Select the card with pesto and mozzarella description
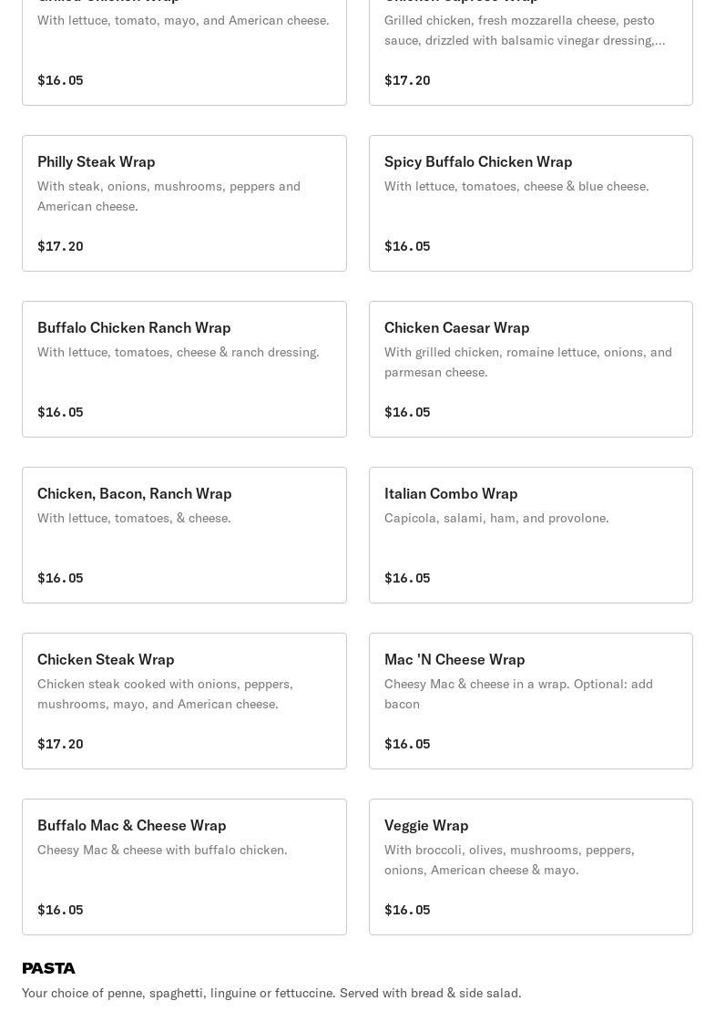Viewport: 715px width, 1011px height. pos(530,46)
